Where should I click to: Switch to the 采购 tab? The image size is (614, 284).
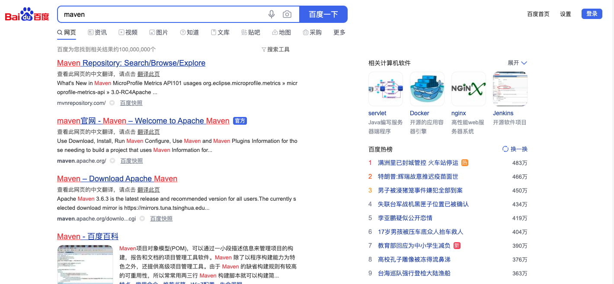coord(312,32)
